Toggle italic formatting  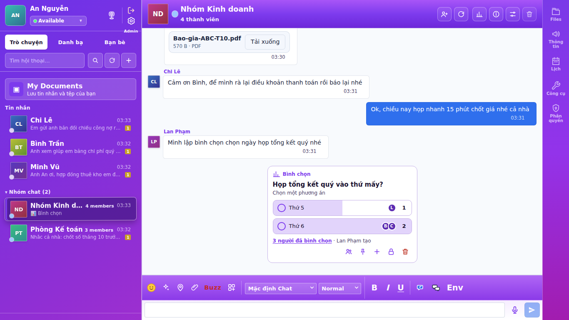388,287
